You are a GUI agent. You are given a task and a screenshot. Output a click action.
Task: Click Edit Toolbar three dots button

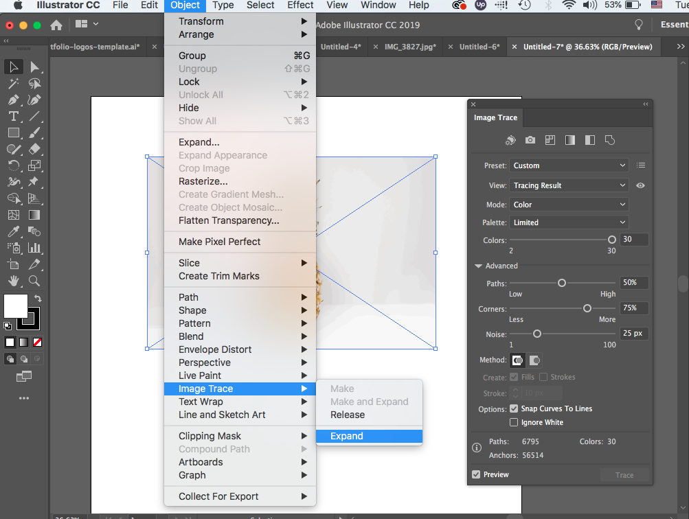[24, 398]
